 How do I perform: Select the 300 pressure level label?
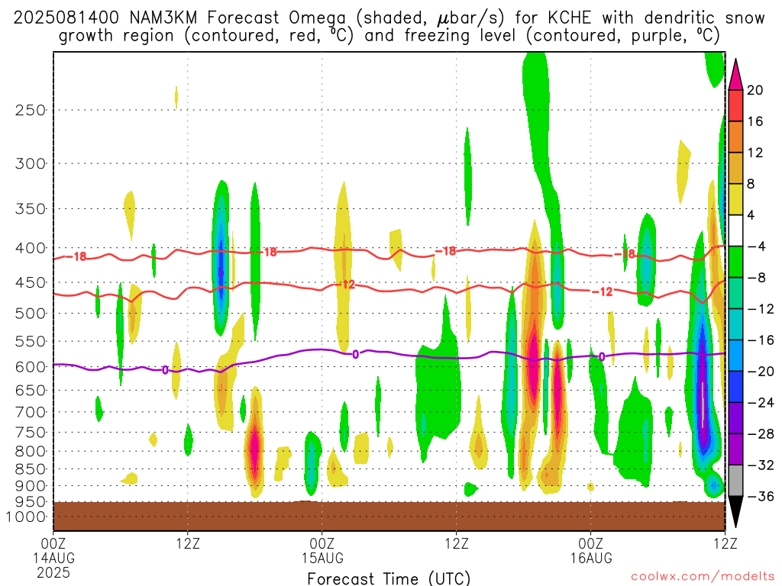(x=31, y=163)
